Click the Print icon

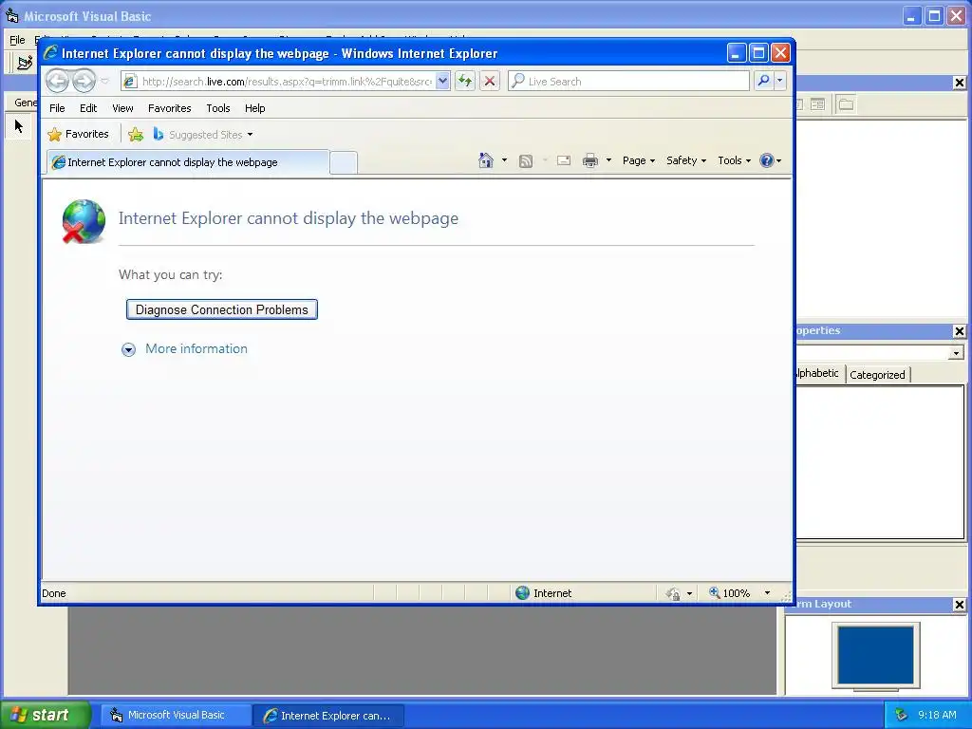coord(590,161)
